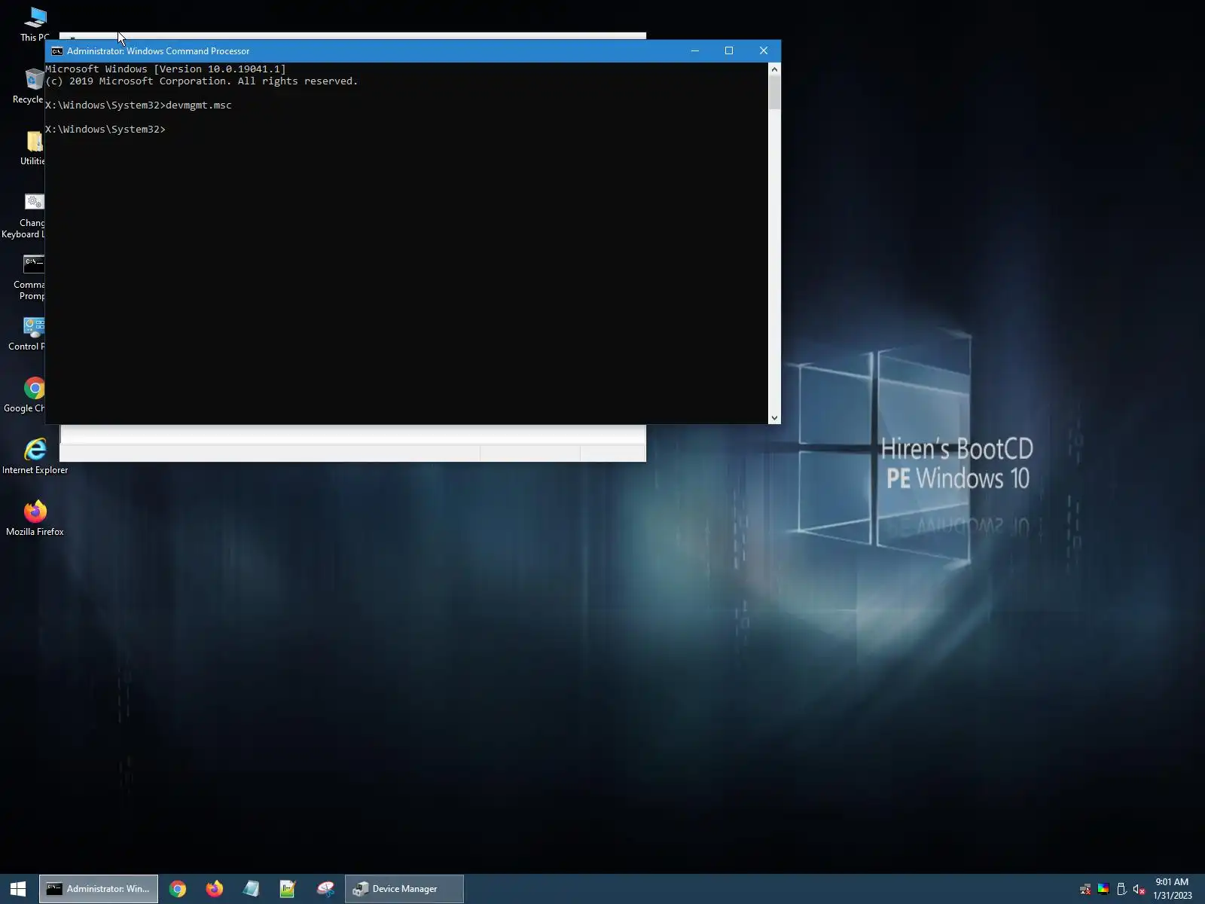1205x904 pixels.
Task: Click the 'devmgmt.msc' command text
Action: [199, 105]
